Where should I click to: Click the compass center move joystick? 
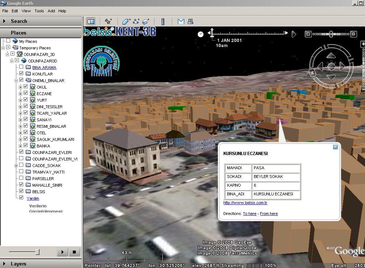331,66
